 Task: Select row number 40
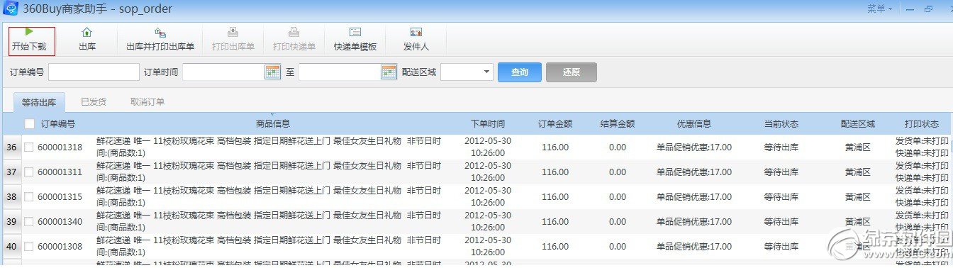[11, 247]
